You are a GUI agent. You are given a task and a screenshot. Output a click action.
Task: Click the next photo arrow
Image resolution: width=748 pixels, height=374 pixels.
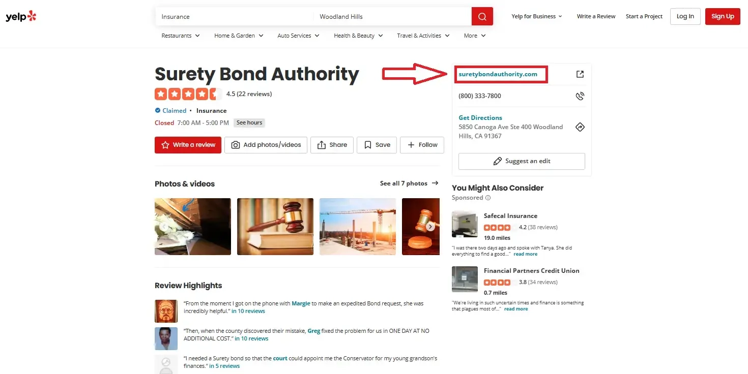[x=430, y=227]
